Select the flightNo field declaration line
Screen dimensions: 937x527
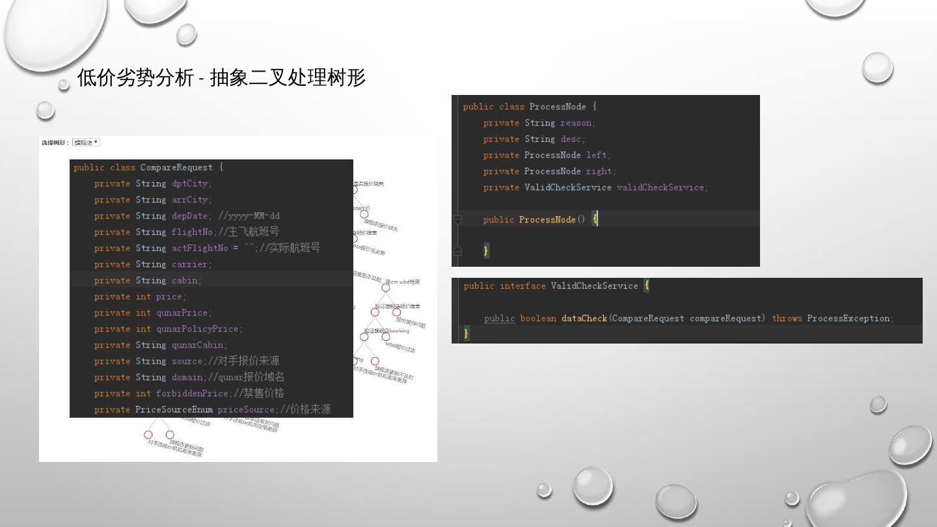186,232
